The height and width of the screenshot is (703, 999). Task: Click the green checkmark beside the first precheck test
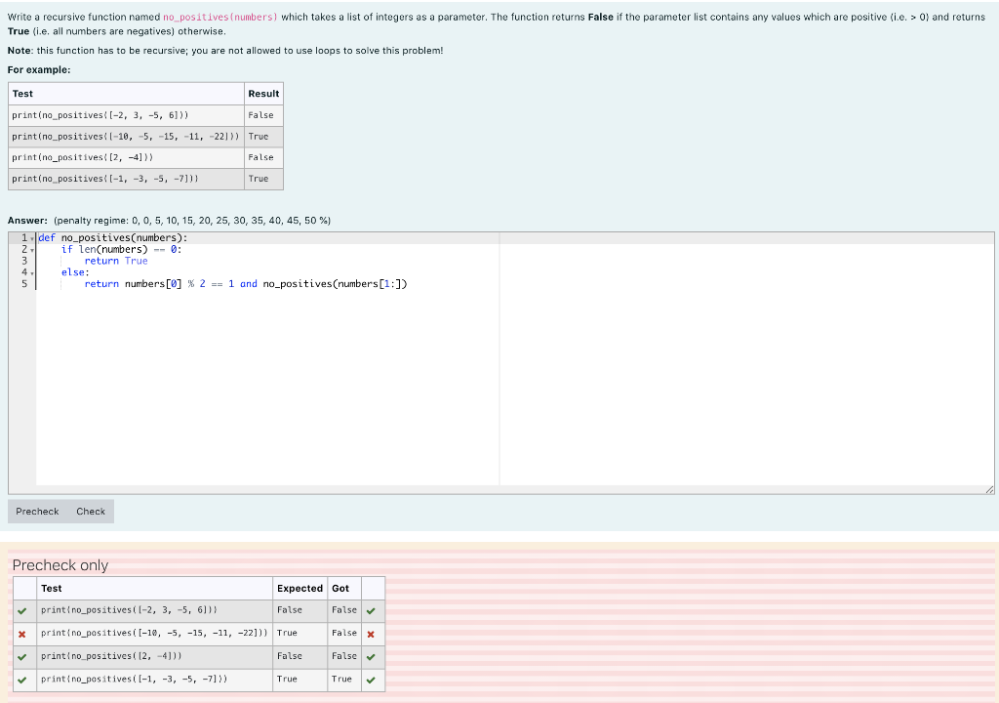[x=23, y=609]
